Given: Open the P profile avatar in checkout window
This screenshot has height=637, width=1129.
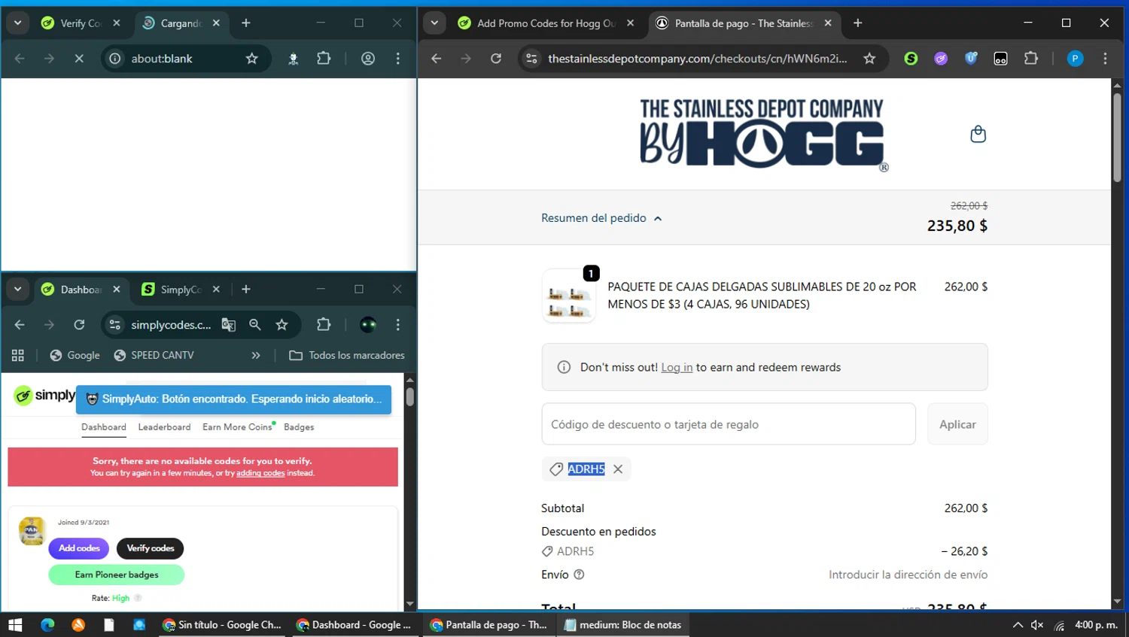Looking at the screenshot, I should point(1075,59).
